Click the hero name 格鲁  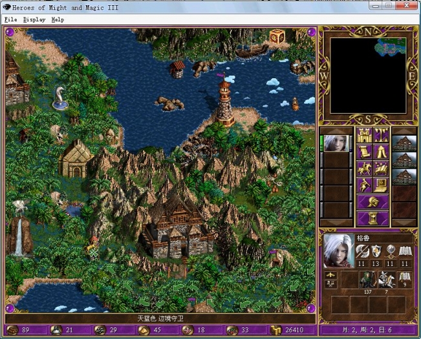point(363,238)
